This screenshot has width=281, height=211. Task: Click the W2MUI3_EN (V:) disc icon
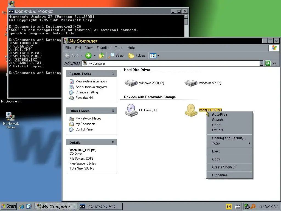191,110
